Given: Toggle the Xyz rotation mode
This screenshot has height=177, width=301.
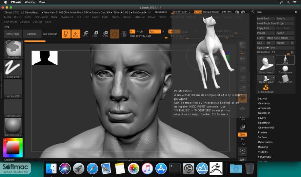Looking at the screenshot, I should point(242,135).
